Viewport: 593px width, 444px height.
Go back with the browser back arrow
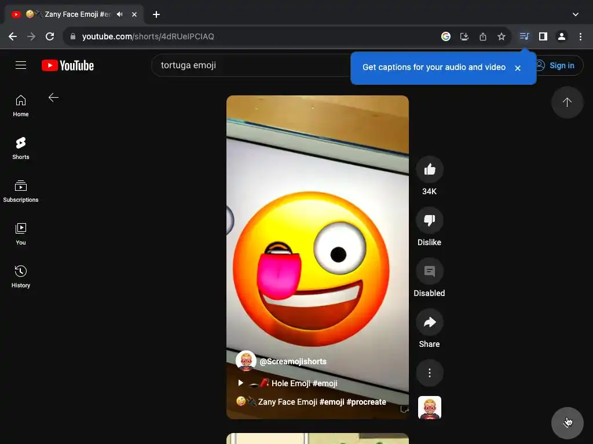tap(13, 36)
